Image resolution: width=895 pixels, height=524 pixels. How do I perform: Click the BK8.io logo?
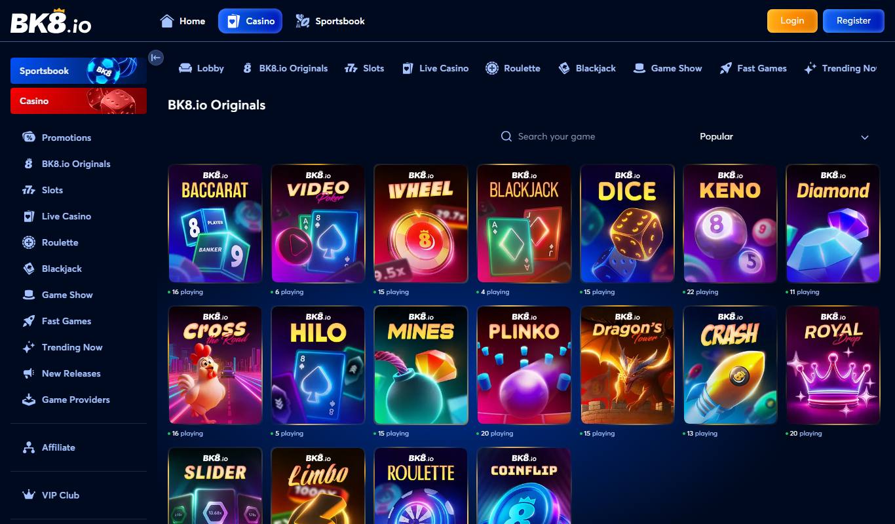coord(51,22)
